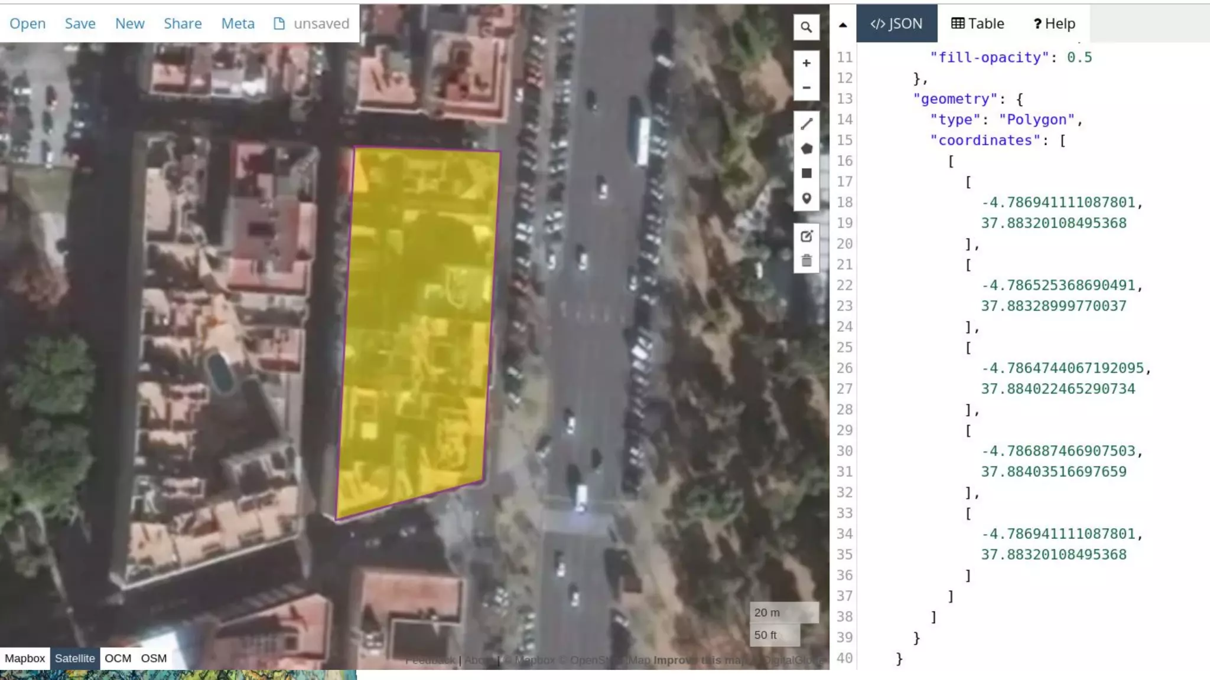Switch base layer to OCM
The height and width of the screenshot is (680, 1210).
(118, 658)
